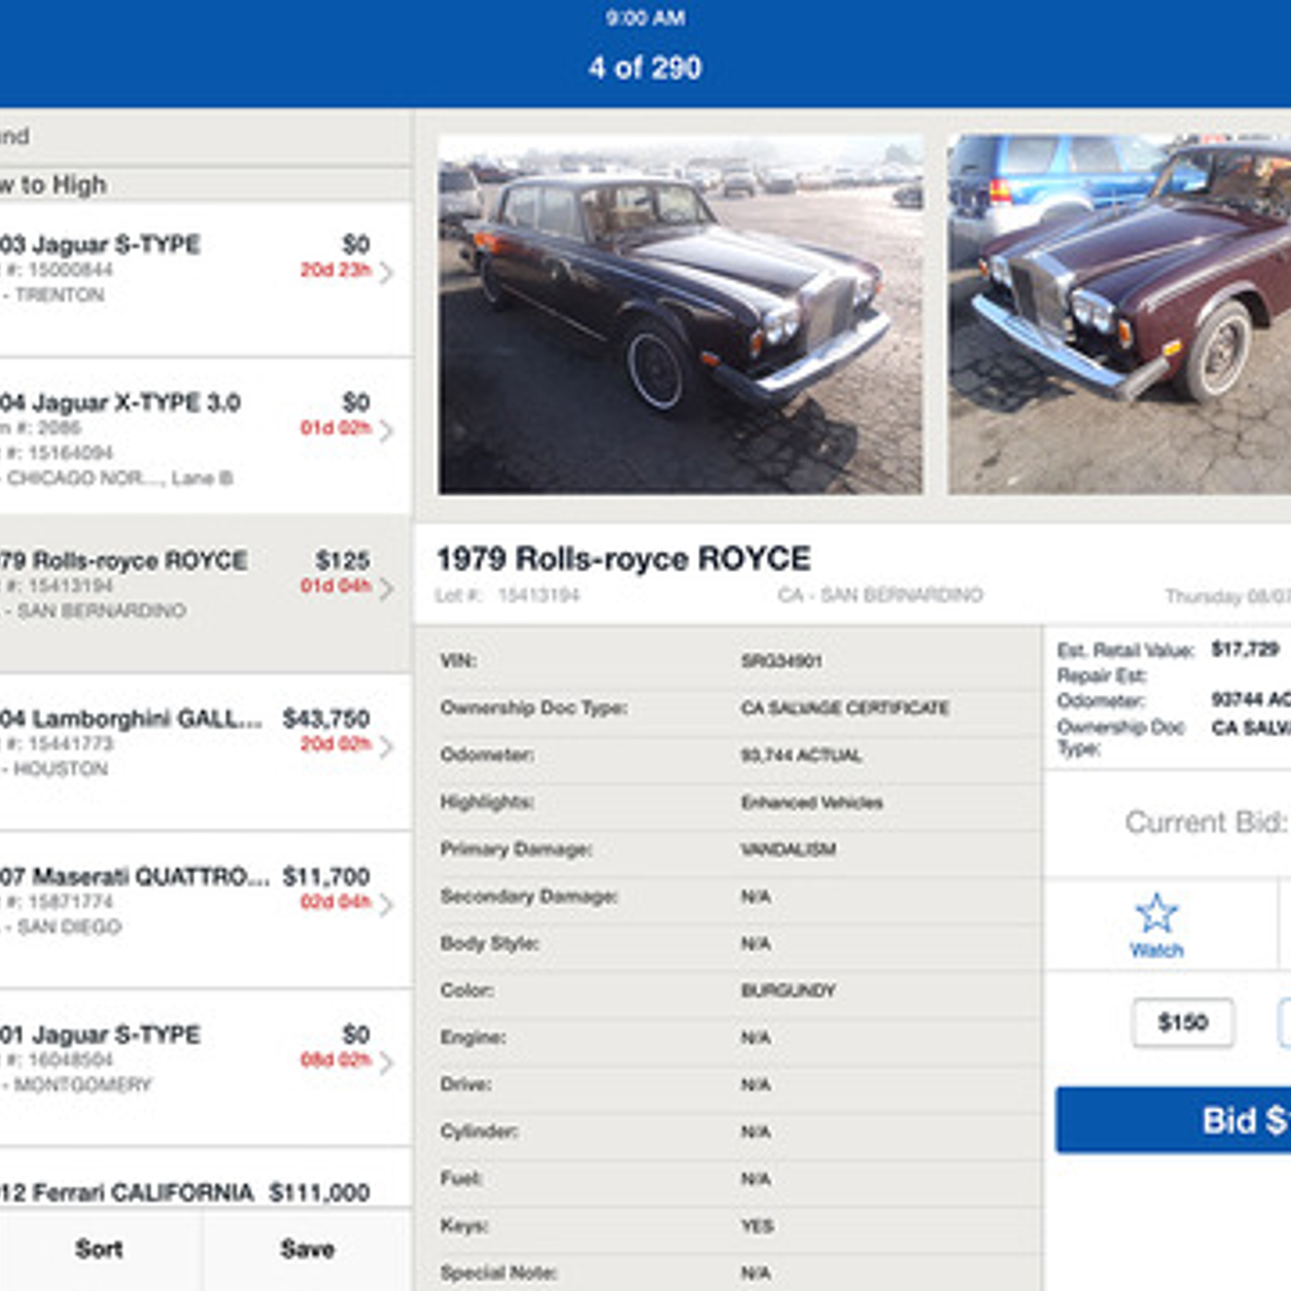1291x1291 pixels.
Task: Open the 04 Lamborghini GALL... row chevron
Action: pos(386,747)
